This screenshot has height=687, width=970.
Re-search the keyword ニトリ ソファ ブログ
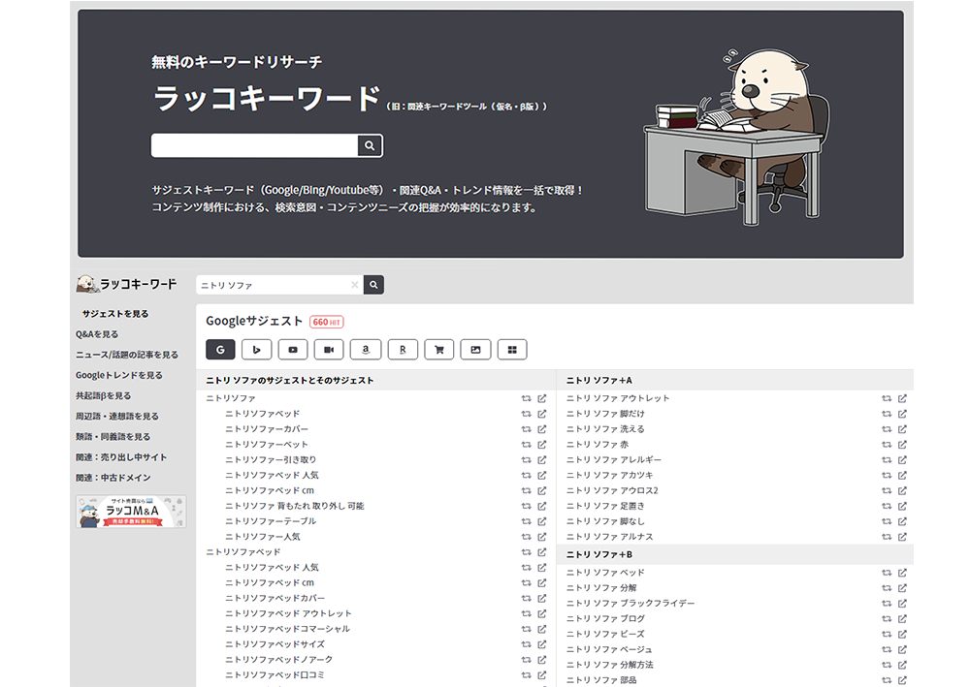click(x=887, y=618)
